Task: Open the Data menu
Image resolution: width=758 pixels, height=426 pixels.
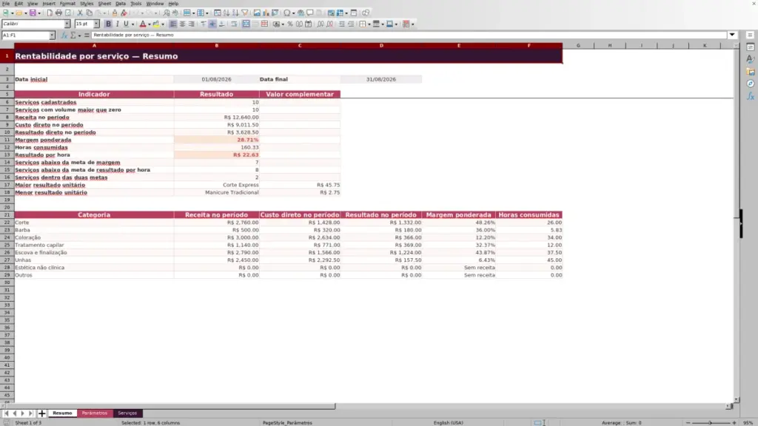Action: coord(121,4)
